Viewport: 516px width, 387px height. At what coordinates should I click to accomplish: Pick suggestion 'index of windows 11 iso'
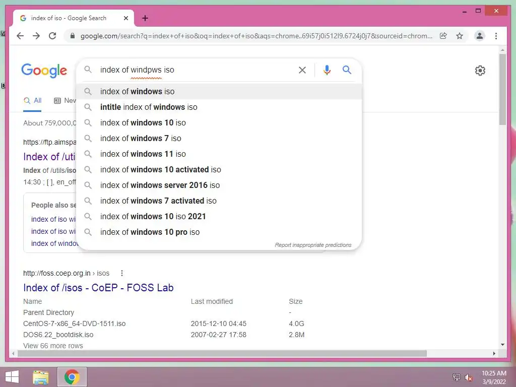(219, 154)
